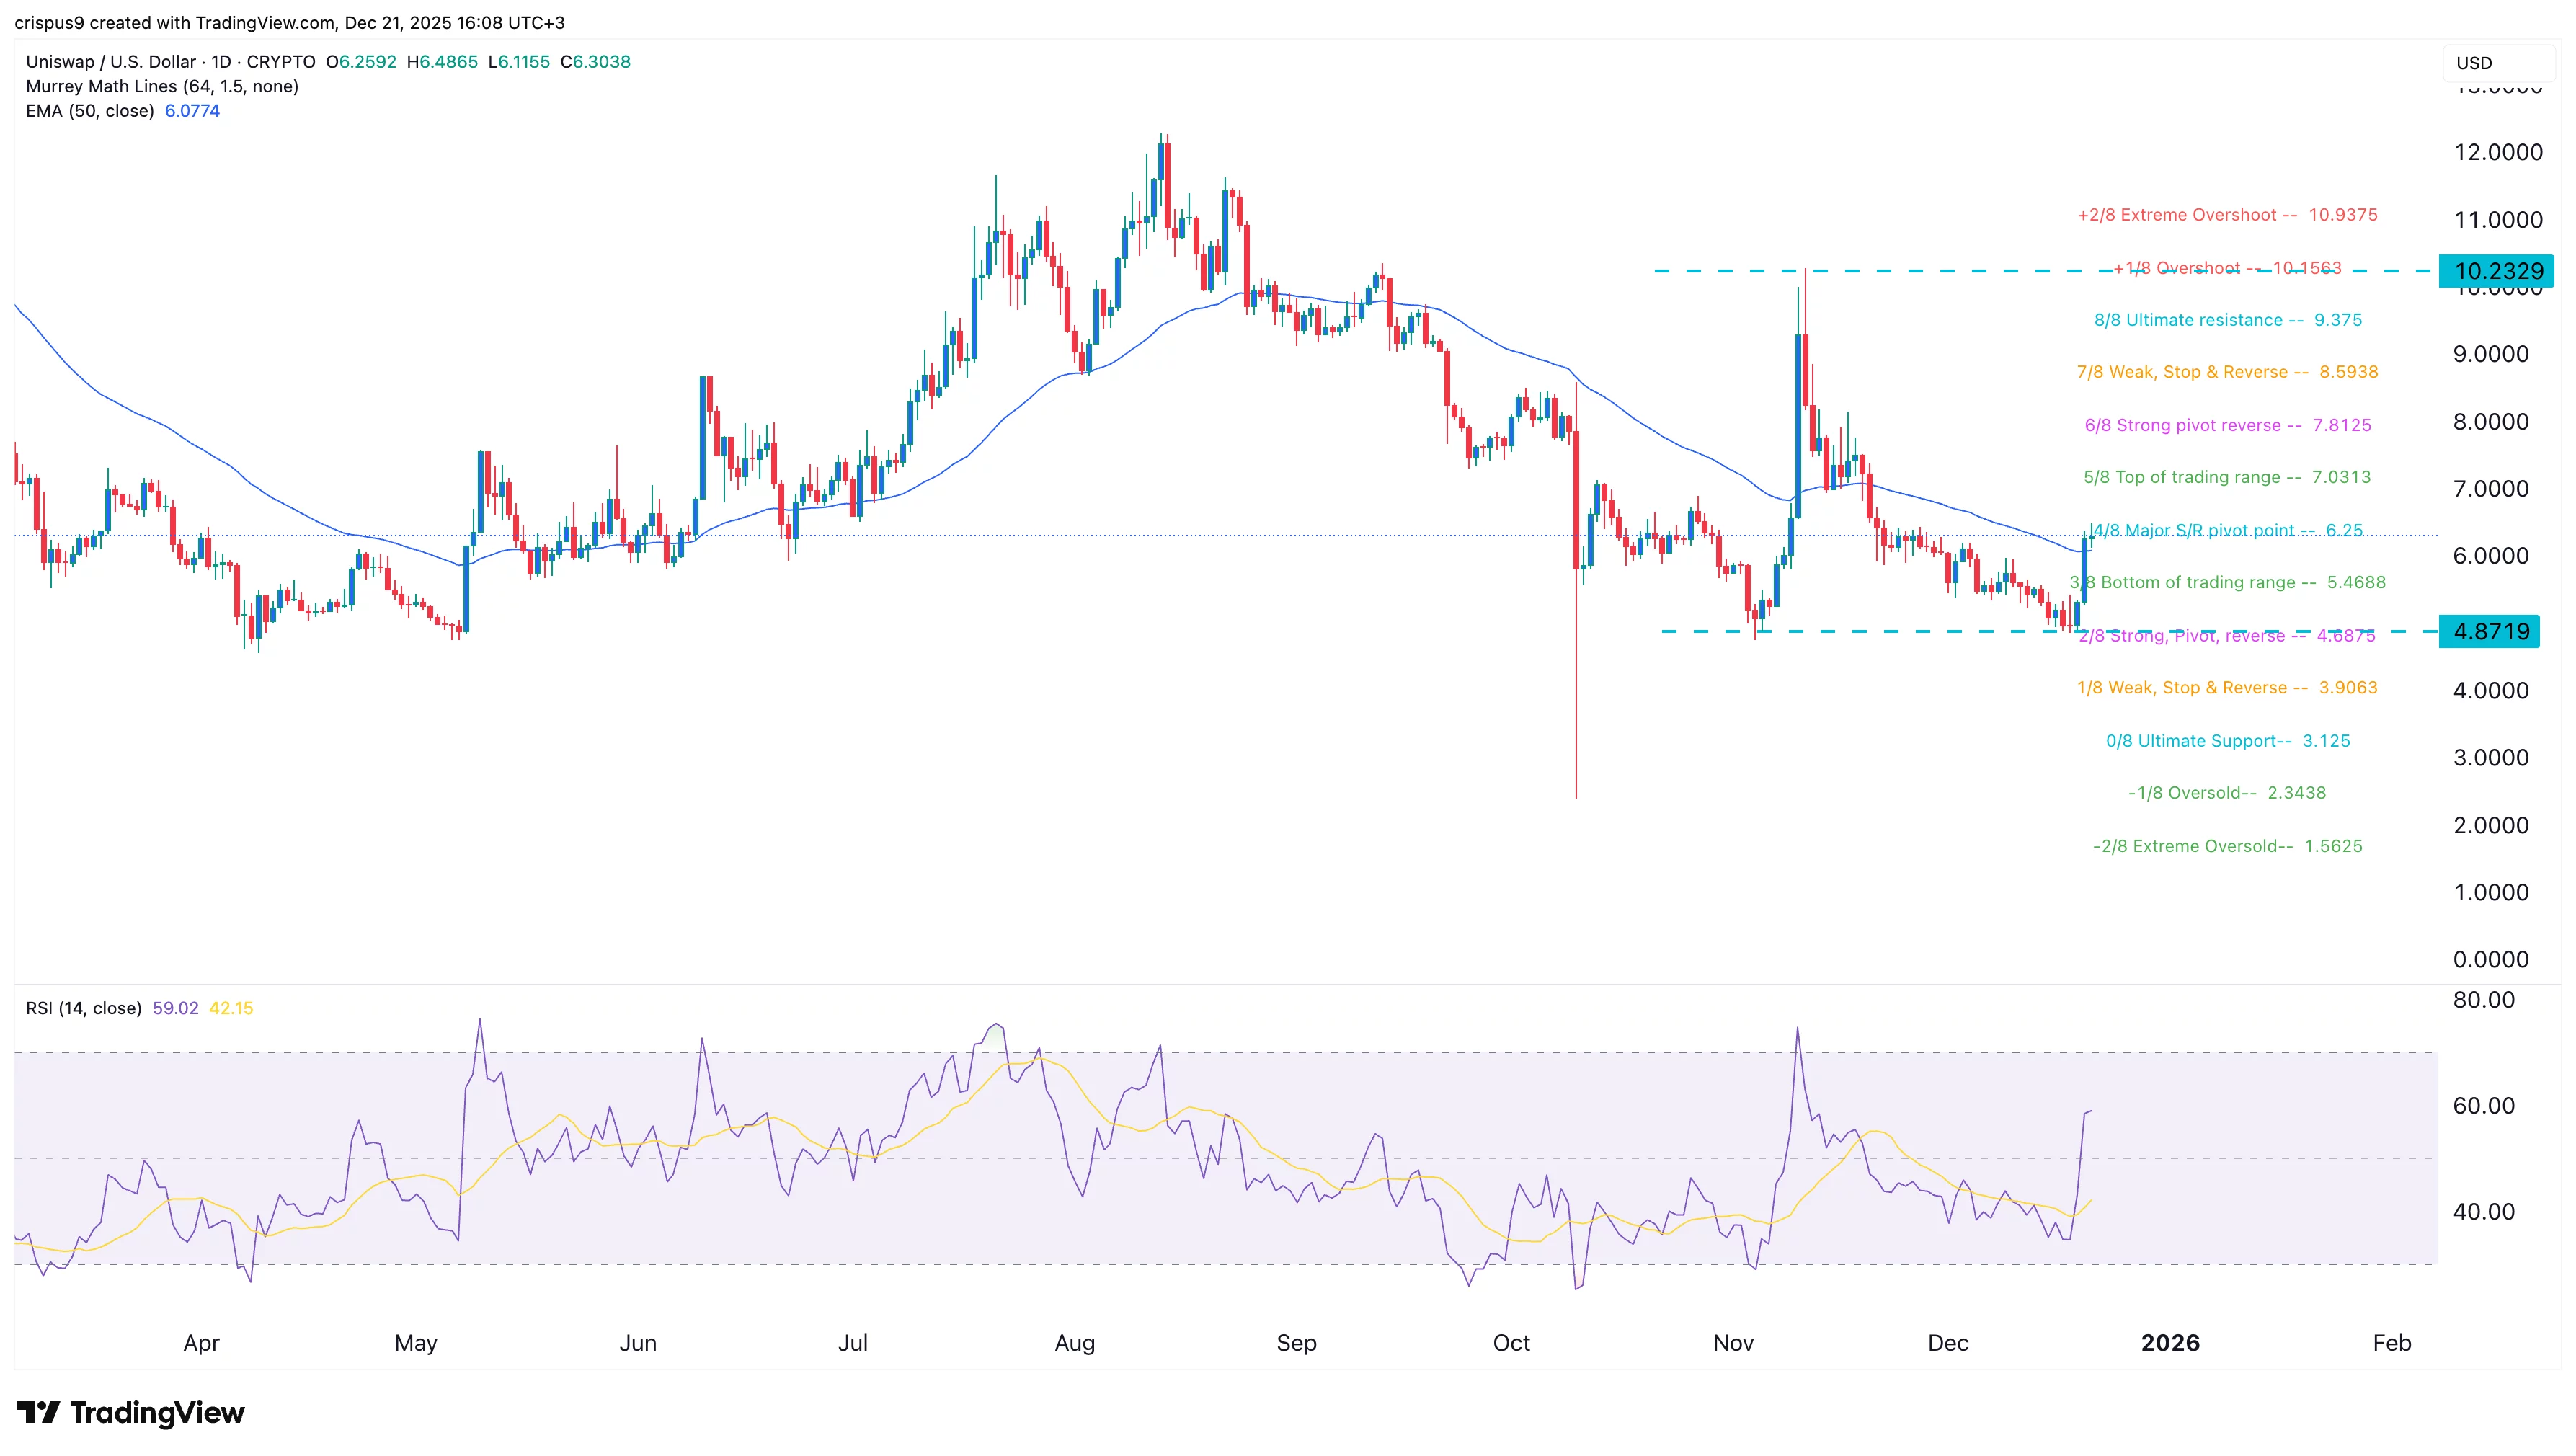Click the Murrey Math Lines indicator legend

[162, 86]
